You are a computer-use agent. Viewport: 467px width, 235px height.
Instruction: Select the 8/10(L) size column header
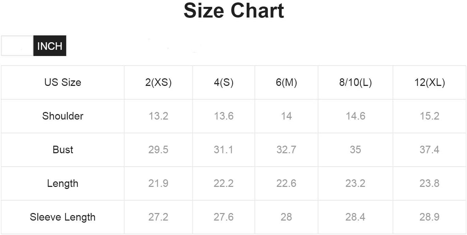(x=355, y=82)
